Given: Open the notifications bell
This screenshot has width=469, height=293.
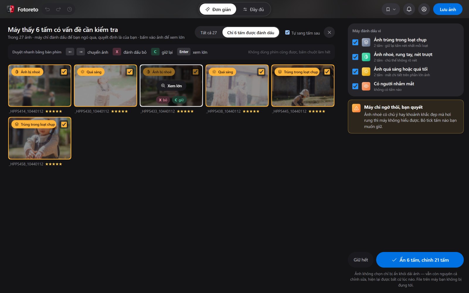Looking at the screenshot, I should [x=409, y=9].
